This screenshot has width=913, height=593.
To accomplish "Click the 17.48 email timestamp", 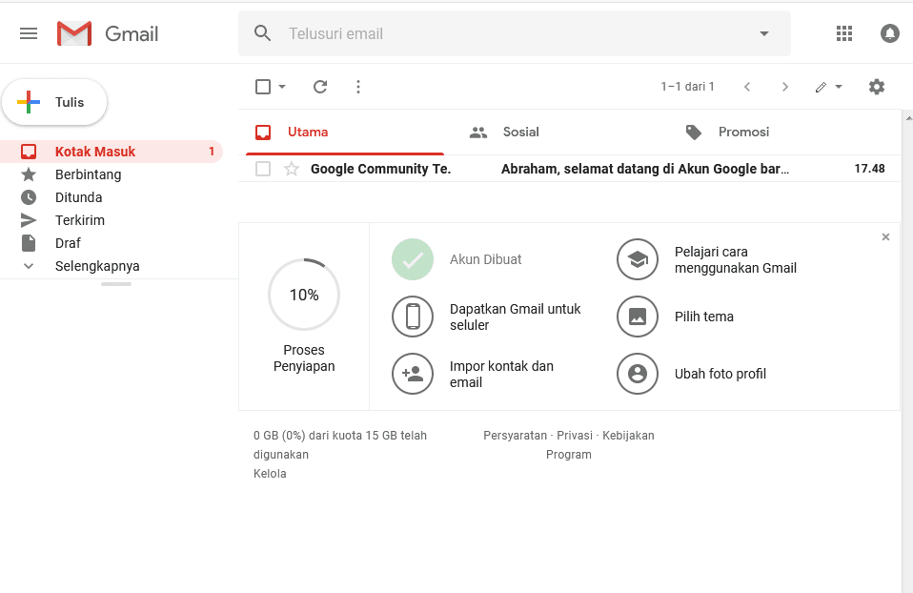I will tap(869, 169).
